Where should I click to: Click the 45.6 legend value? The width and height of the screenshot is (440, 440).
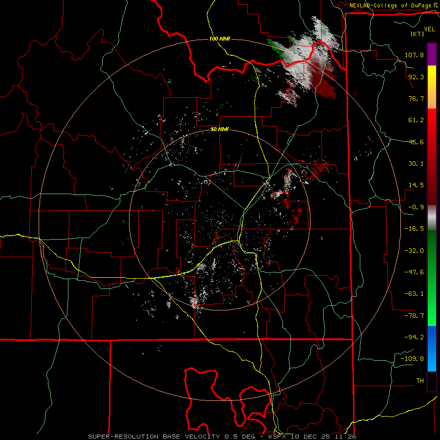click(416, 142)
